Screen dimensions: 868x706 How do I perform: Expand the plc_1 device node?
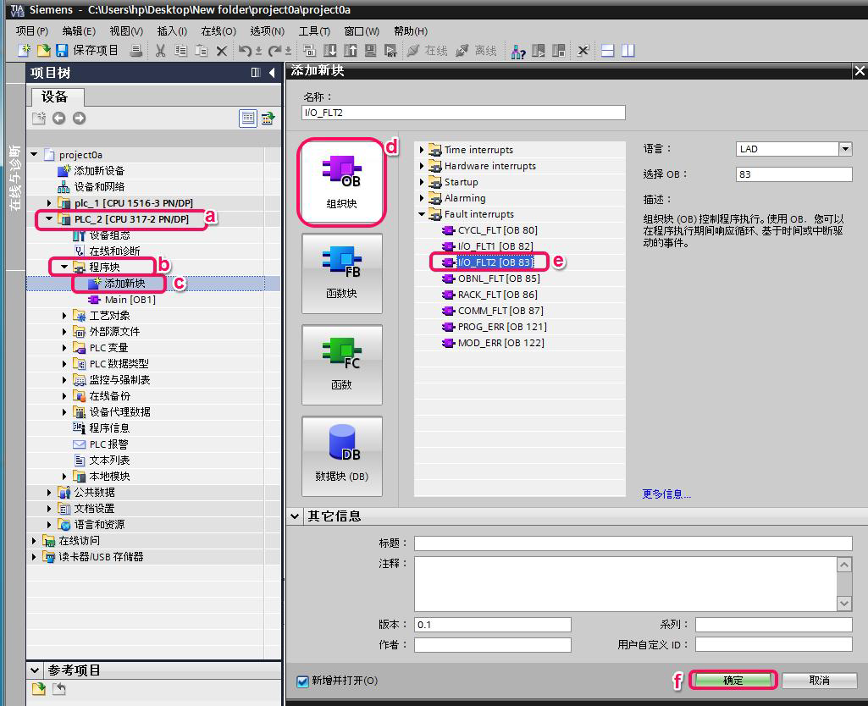(x=49, y=203)
